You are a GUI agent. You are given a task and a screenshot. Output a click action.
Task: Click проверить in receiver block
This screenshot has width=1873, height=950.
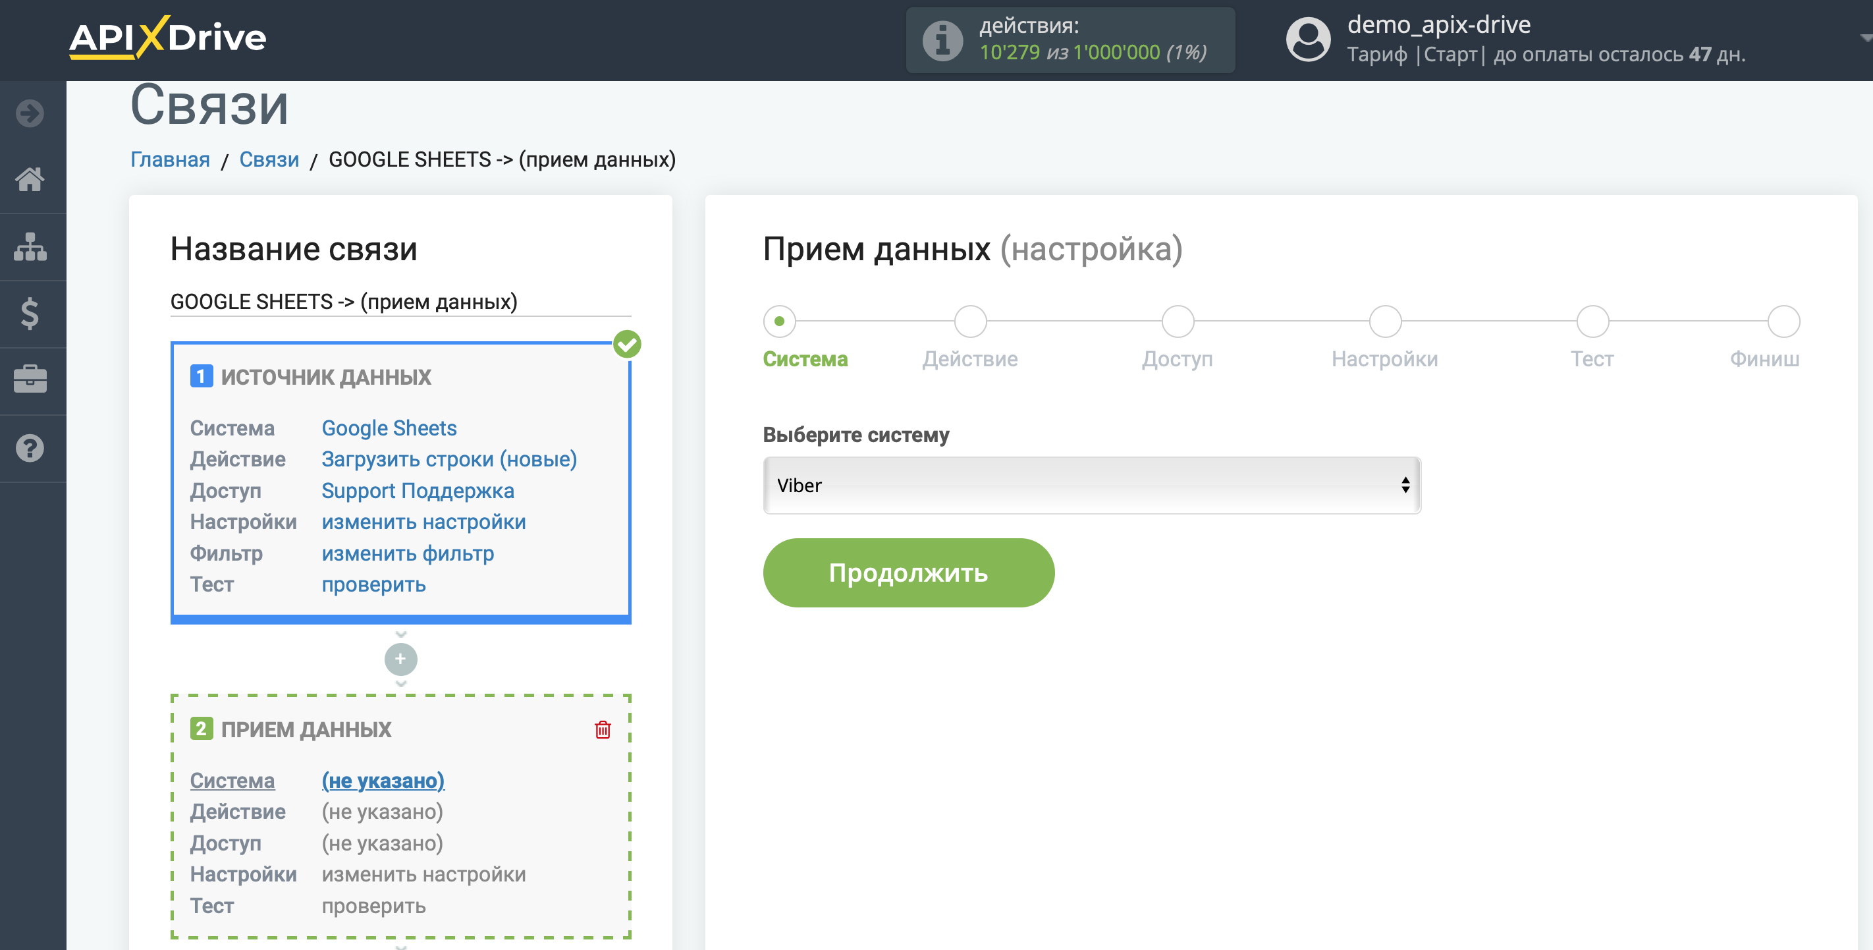tap(373, 907)
